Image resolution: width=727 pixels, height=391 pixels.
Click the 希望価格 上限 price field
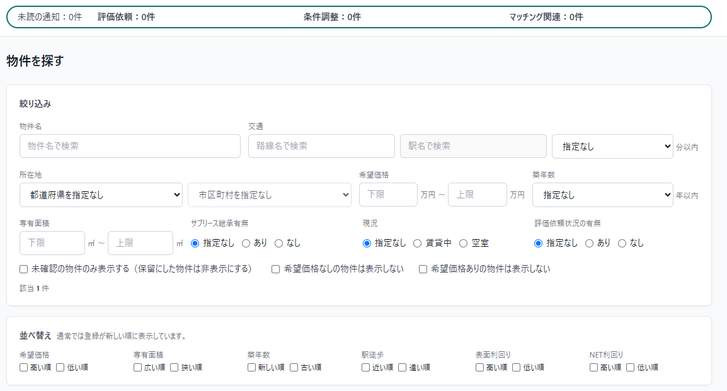pos(478,195)
